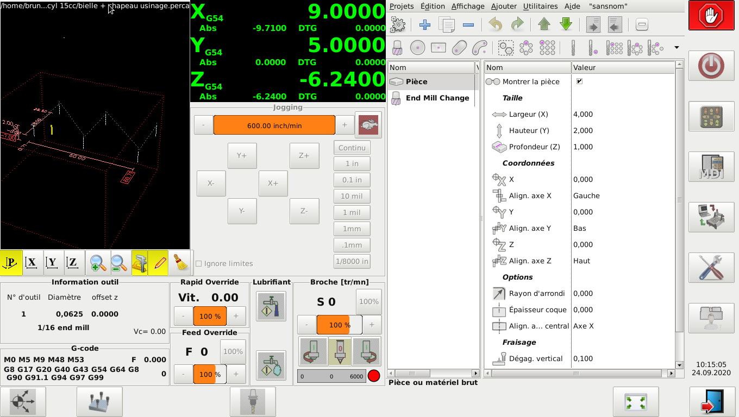This screenshot has width=739, height=417.
Task: Open the Ajouter menu
Action: [504, 7]
